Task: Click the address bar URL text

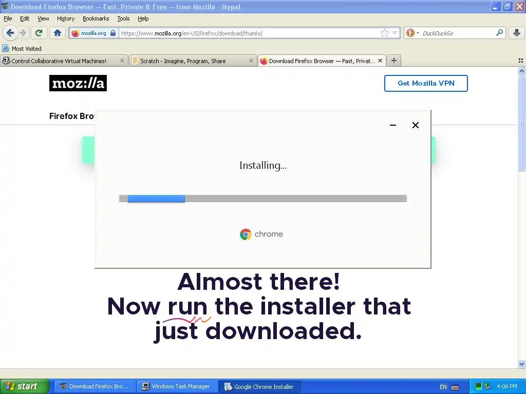Action: [x=192, y=33]
